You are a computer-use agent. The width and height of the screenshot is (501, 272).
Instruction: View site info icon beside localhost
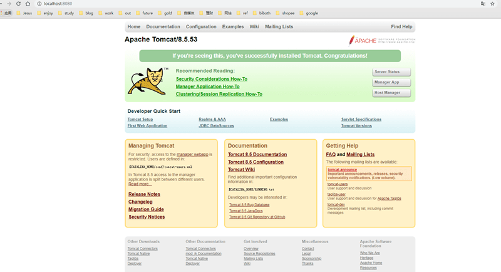point(39,4)
